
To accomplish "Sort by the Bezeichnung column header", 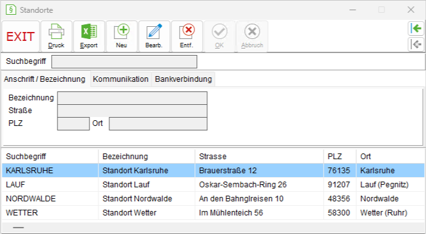I will [x=146, y=157].
